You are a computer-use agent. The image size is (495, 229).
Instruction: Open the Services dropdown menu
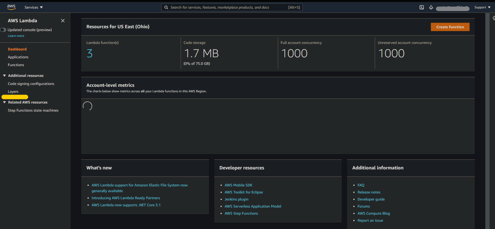point(34,7)
